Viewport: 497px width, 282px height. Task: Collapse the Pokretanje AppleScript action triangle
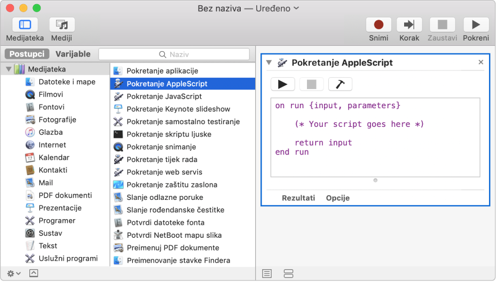coord(269,62)
